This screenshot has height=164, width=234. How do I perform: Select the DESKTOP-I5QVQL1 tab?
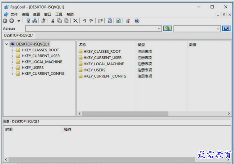click(19, 35)
